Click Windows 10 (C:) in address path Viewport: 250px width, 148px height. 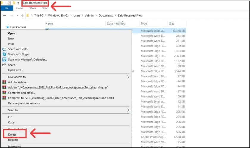coord(58,15)
